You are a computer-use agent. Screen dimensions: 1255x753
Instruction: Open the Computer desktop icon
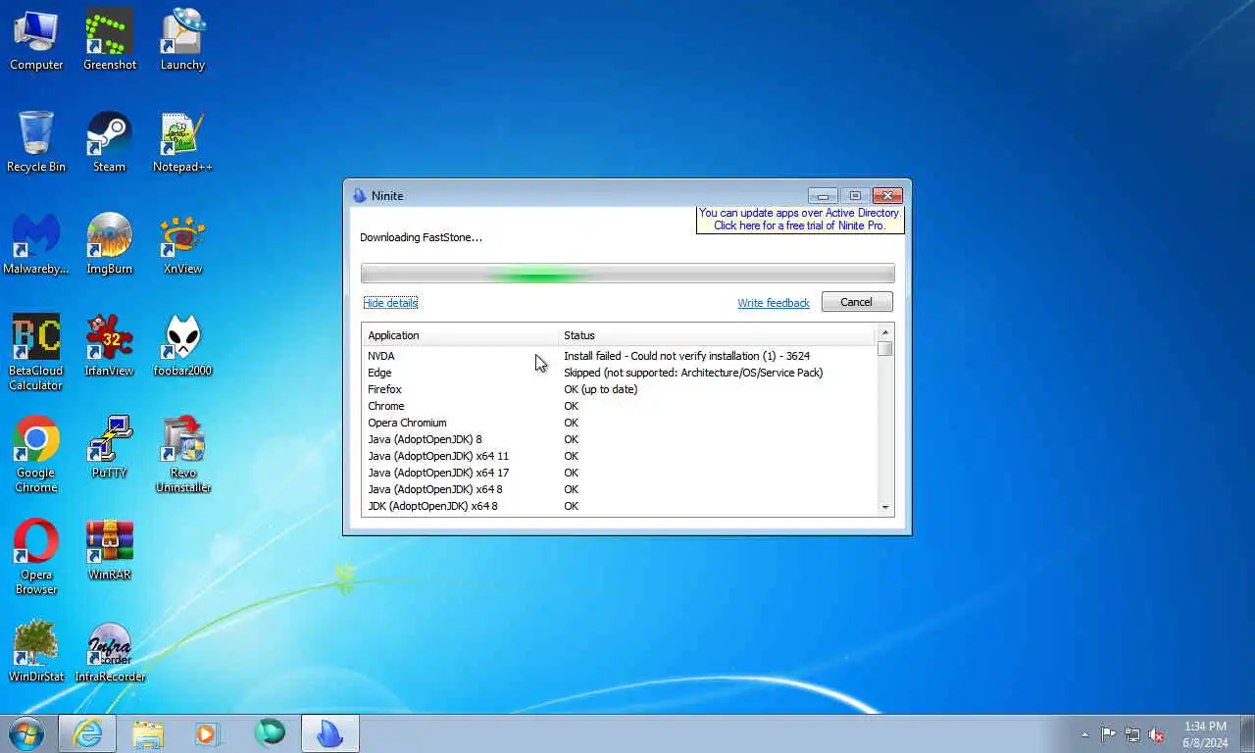(36, 40)
